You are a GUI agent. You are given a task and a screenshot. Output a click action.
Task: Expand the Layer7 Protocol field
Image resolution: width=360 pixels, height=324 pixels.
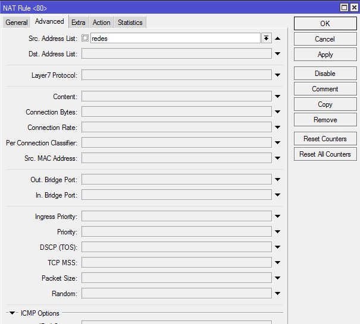278,75
